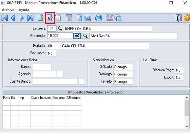Delete record using the trash can icon
This screenshot has width=190, height=133.
pos(58,18)
